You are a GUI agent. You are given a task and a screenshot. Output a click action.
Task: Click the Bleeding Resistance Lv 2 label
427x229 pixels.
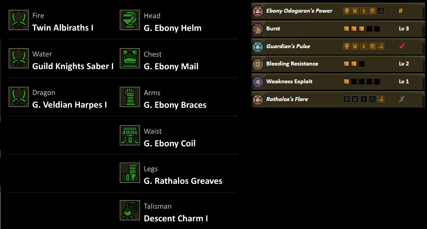[x=404, y=64]
